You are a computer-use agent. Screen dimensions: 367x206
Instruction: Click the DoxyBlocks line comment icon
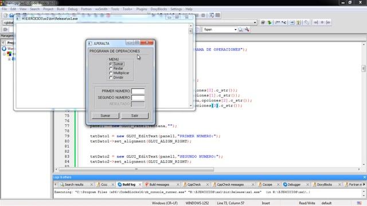(x=284, y=22)
